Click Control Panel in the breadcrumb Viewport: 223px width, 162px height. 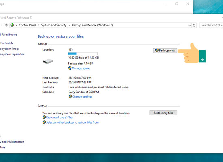pyautogui.click(x=28, y=25)
